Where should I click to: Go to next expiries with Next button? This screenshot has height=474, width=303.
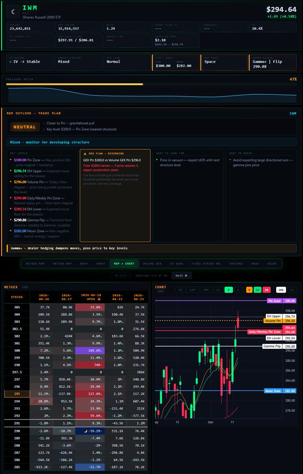click(182, 276)
